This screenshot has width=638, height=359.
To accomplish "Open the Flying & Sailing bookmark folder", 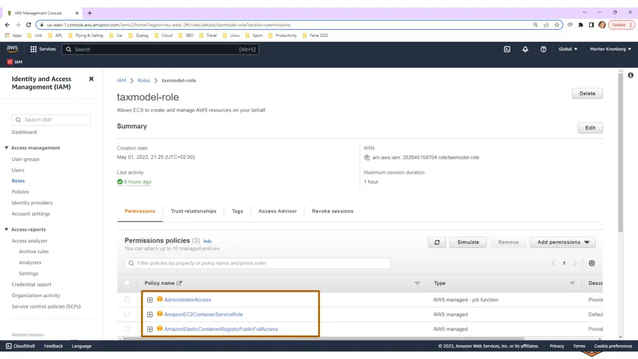I will [x=86, y=36].
